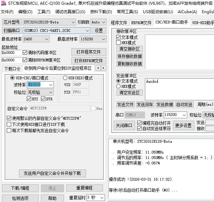214x202 pixels.
Task: Open the 重复延时 3 秒 dropdown
Action: pyautogui.click(x=102, y=198)
